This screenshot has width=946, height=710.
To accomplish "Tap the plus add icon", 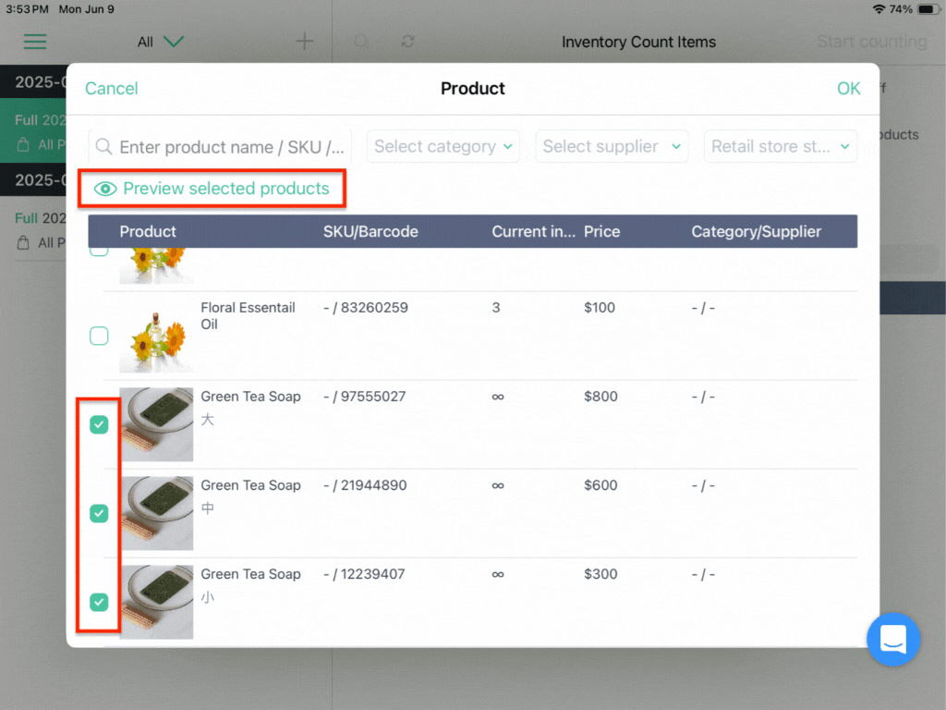I will [305, 41].
